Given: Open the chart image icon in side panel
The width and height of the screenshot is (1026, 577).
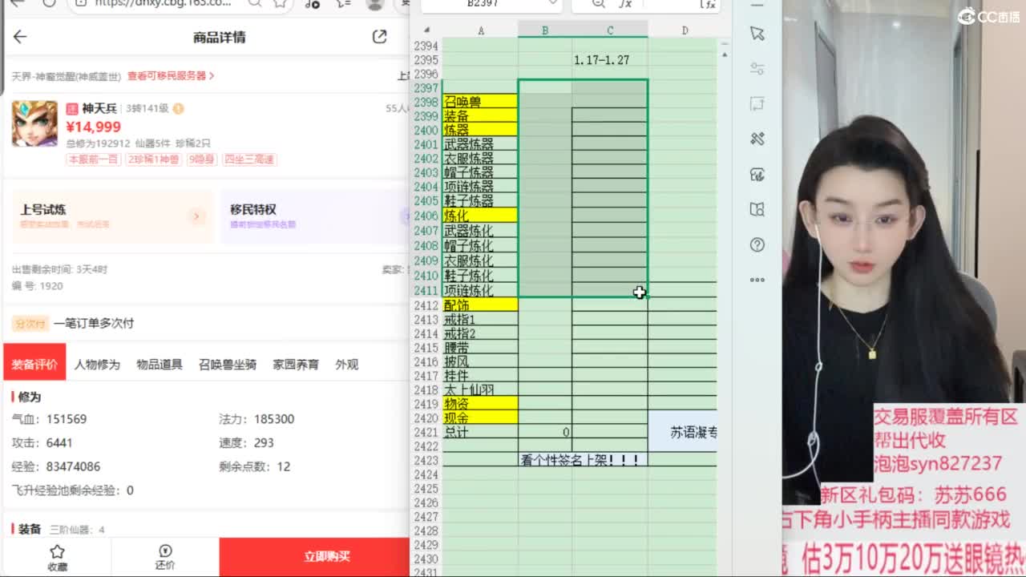Looking at the screenshot, I should (757, 174).
